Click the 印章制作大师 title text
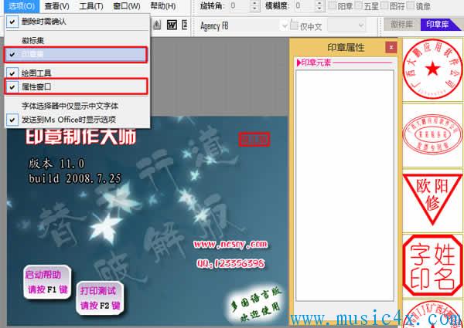This screenshot has height=328, width=464. 80,137
